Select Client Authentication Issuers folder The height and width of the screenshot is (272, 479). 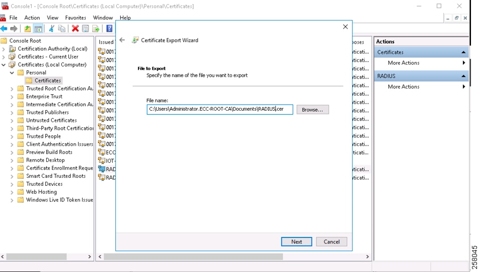(x=60, y=144)
